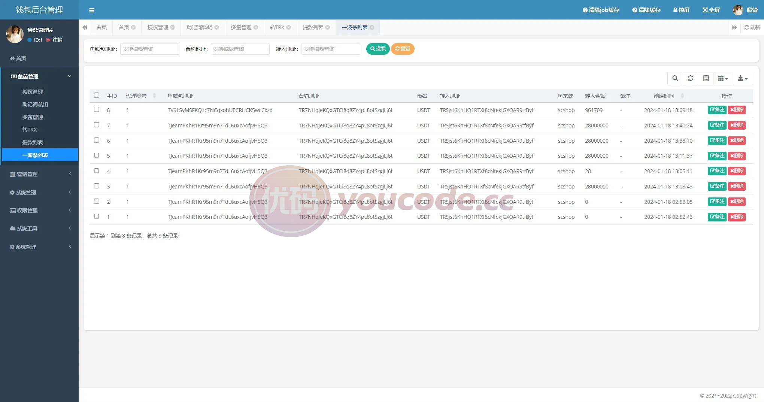Screen dimensions: 764x402
Task: Open the export data dropdown
Action: (743, 78)
